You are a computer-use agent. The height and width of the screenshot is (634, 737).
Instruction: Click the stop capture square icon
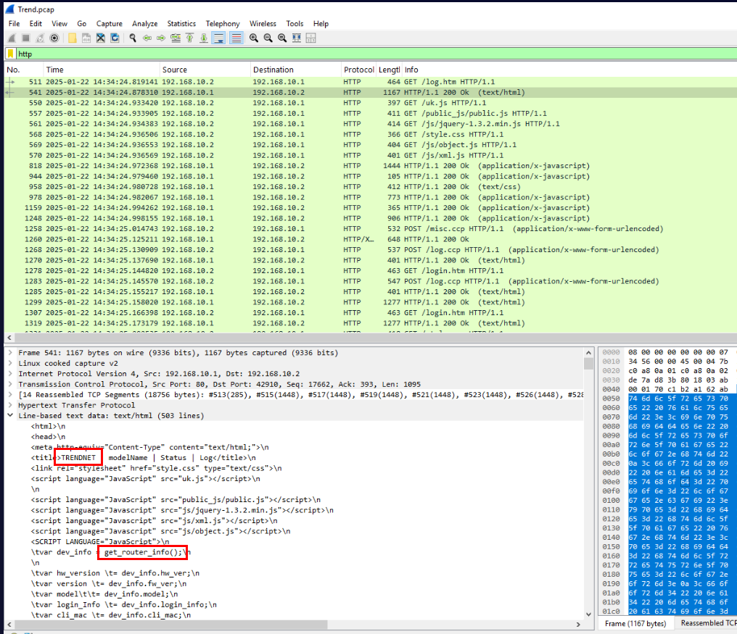click(26, 38)
